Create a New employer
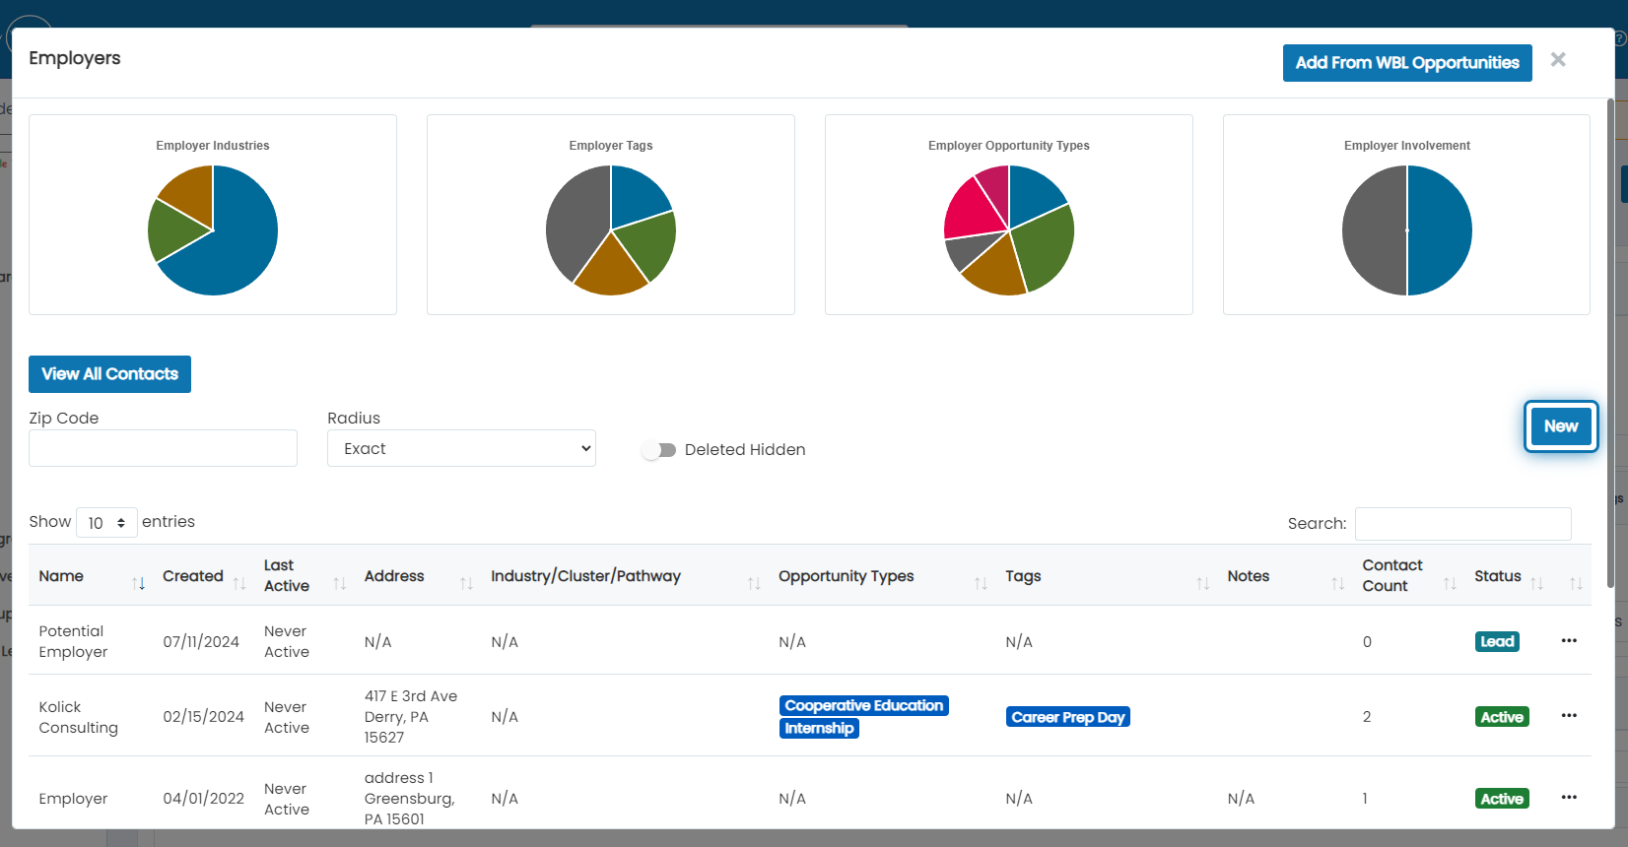This screenshot has height=847, width=1628. tap(1561, 426)
